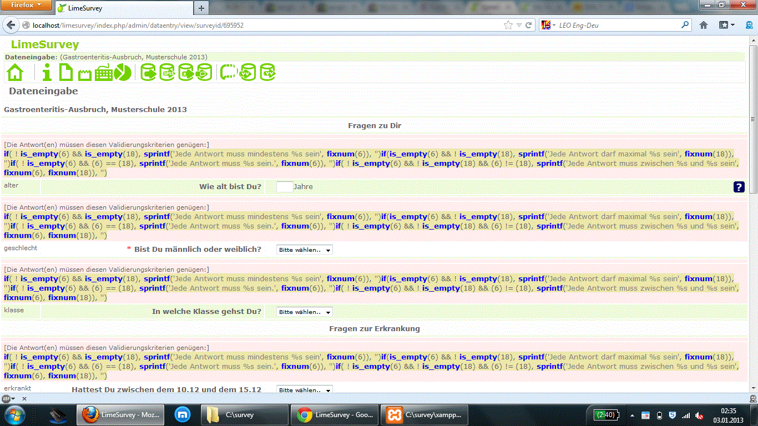Screen dimensions: 758x426
Task: Open a new tab with plus button
Action: point(201,8)
